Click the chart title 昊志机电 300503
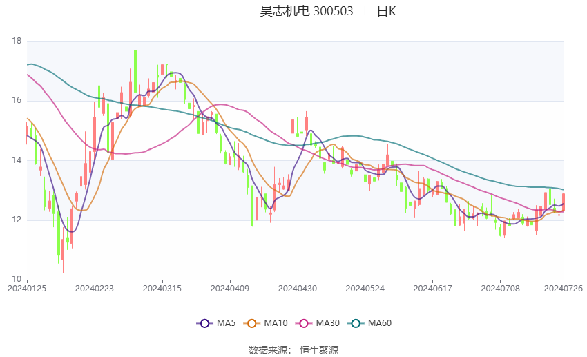This screenshot has height=357, width=587. 306,11
